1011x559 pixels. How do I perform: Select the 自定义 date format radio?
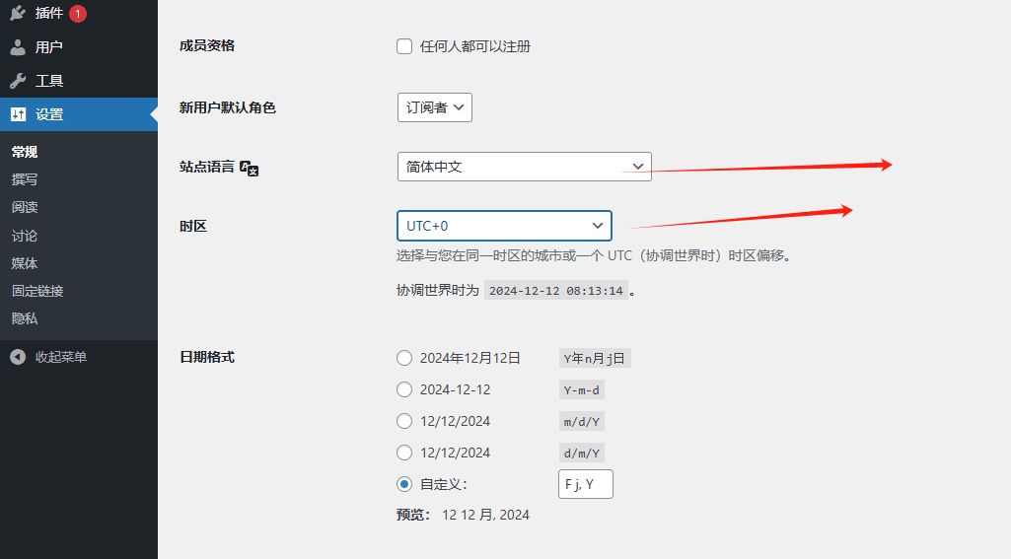[404, 484]
